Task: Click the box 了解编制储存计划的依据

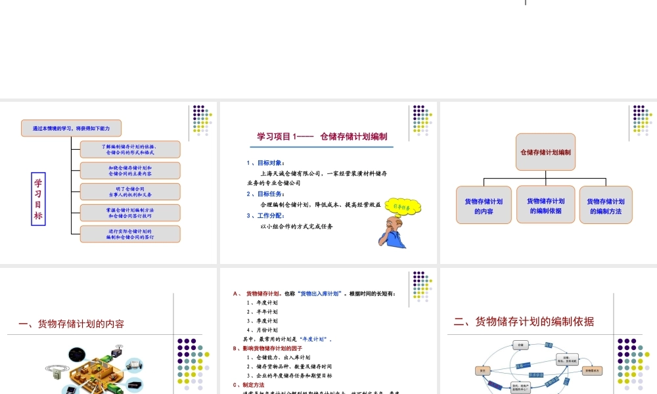Action: point(130,150)
